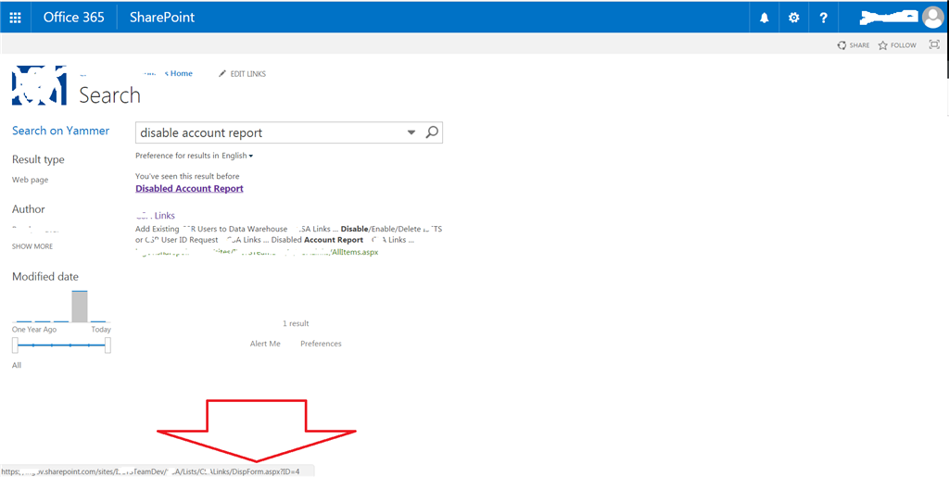Screen dimensions: 949x477
Task: Toggle focus on content icon
Action: pos(934,44)
